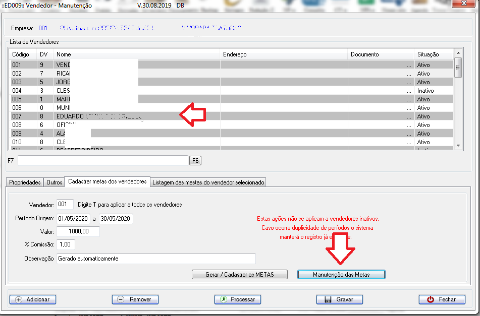Image resolution: width=480 pixels, height=316 pixels.
Task: Open the Outros tab
Action: point(54,182)
